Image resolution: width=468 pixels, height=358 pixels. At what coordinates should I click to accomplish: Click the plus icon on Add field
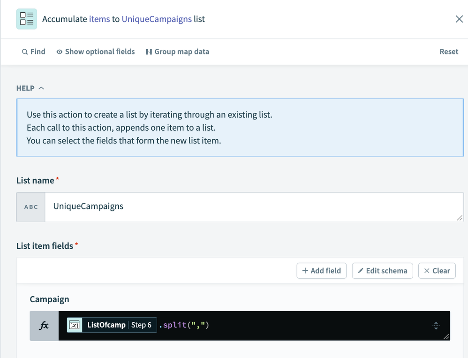[305, 271]
